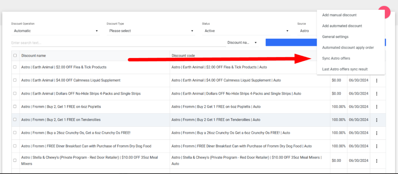398x174 pixels.
Task: Check the Dollars OFF No-Hide Strips row
Action: coord(15,93)
